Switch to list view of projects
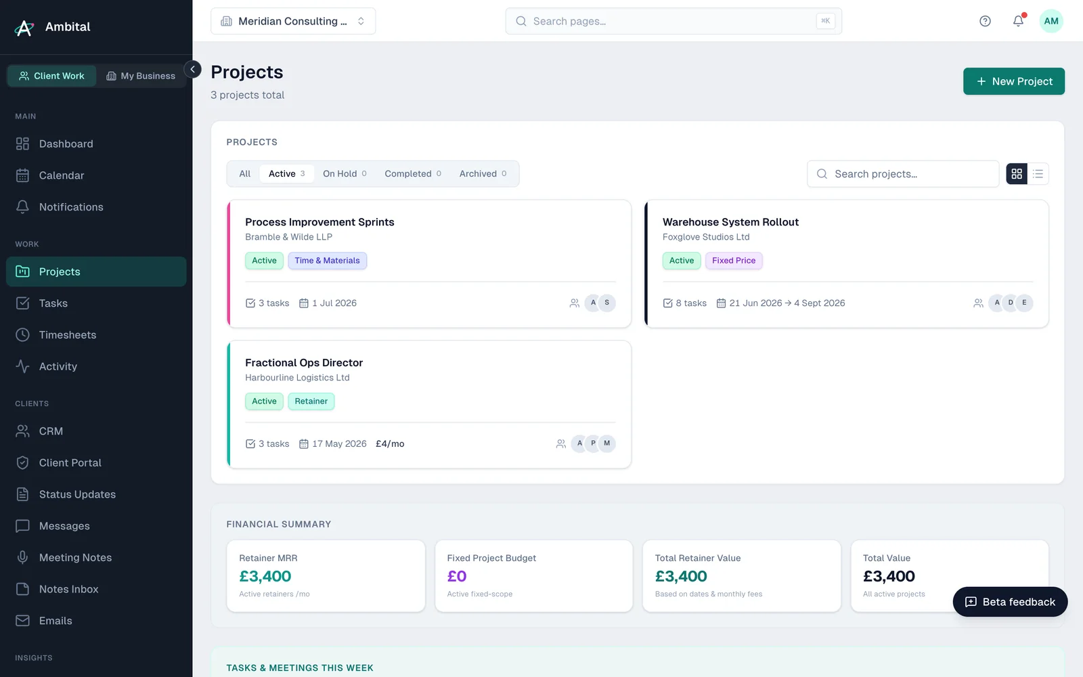This screenshot has width=1083, height=677. tap(1038, 174)
